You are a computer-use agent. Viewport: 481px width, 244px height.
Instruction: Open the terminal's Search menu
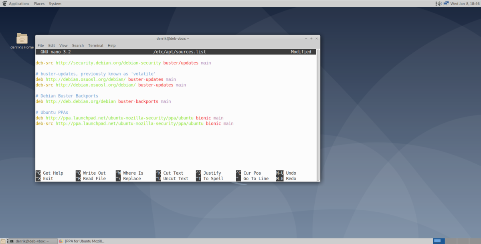pos(78,45)
